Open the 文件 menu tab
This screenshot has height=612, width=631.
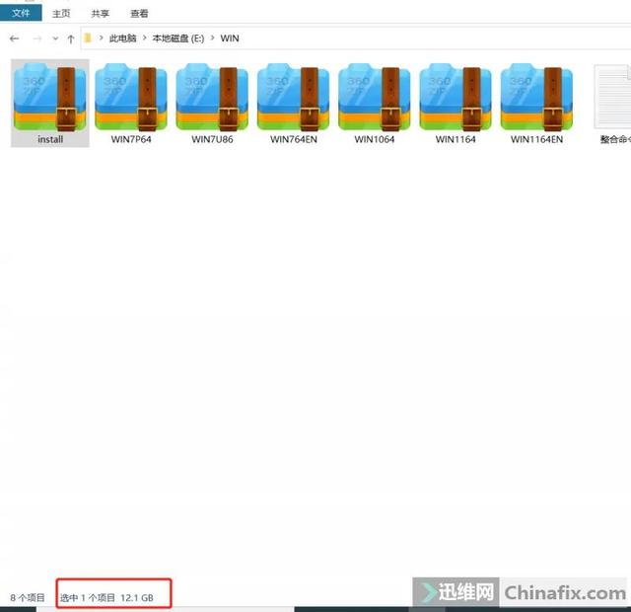(x=21, y=13)
